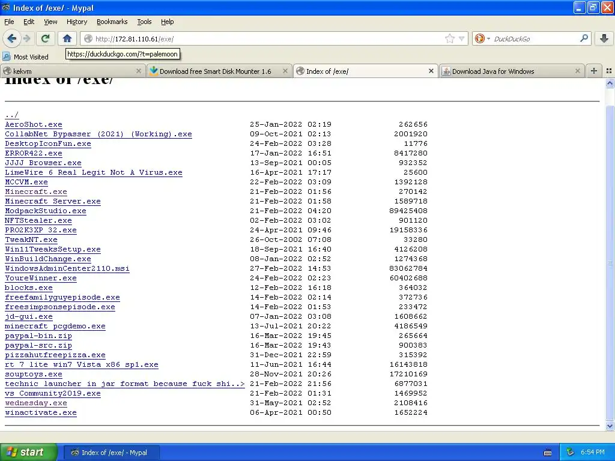Switch to Download Java for Windows tab
This screenshot has height=461, width=615.
click(x=512, y=71)
